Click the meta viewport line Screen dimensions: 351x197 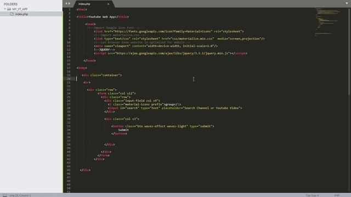click(x=156, y=46)
